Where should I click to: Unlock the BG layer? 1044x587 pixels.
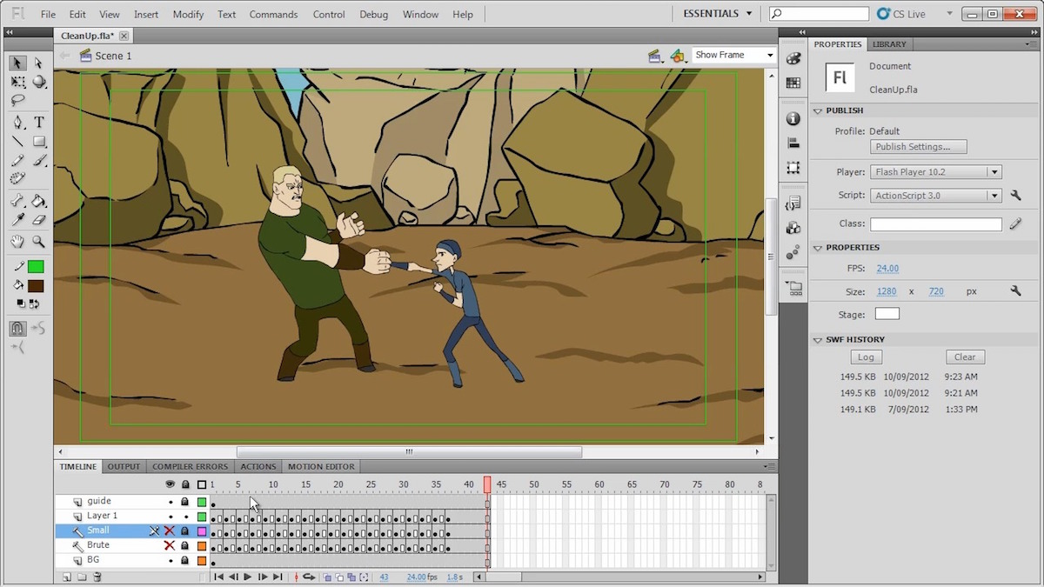(x=184, y=561)
